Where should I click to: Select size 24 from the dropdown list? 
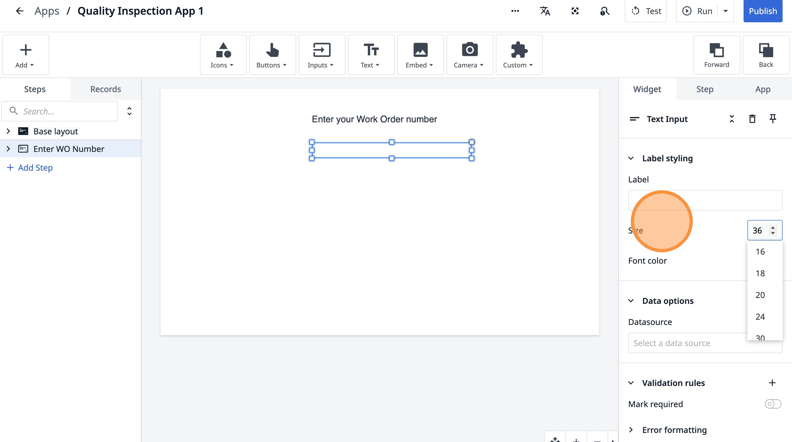[760, 317]
